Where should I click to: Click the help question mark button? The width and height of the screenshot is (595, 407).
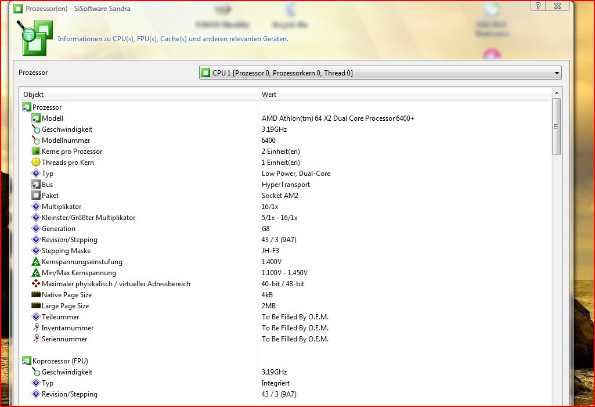(538, 6)
